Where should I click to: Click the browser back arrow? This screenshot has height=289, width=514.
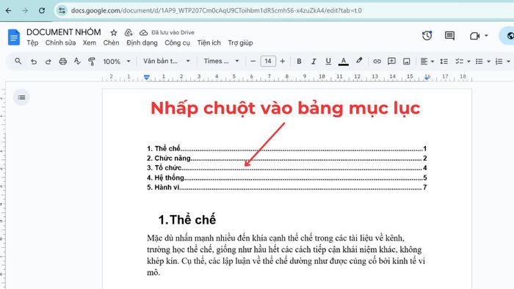(x=9, y=10)
